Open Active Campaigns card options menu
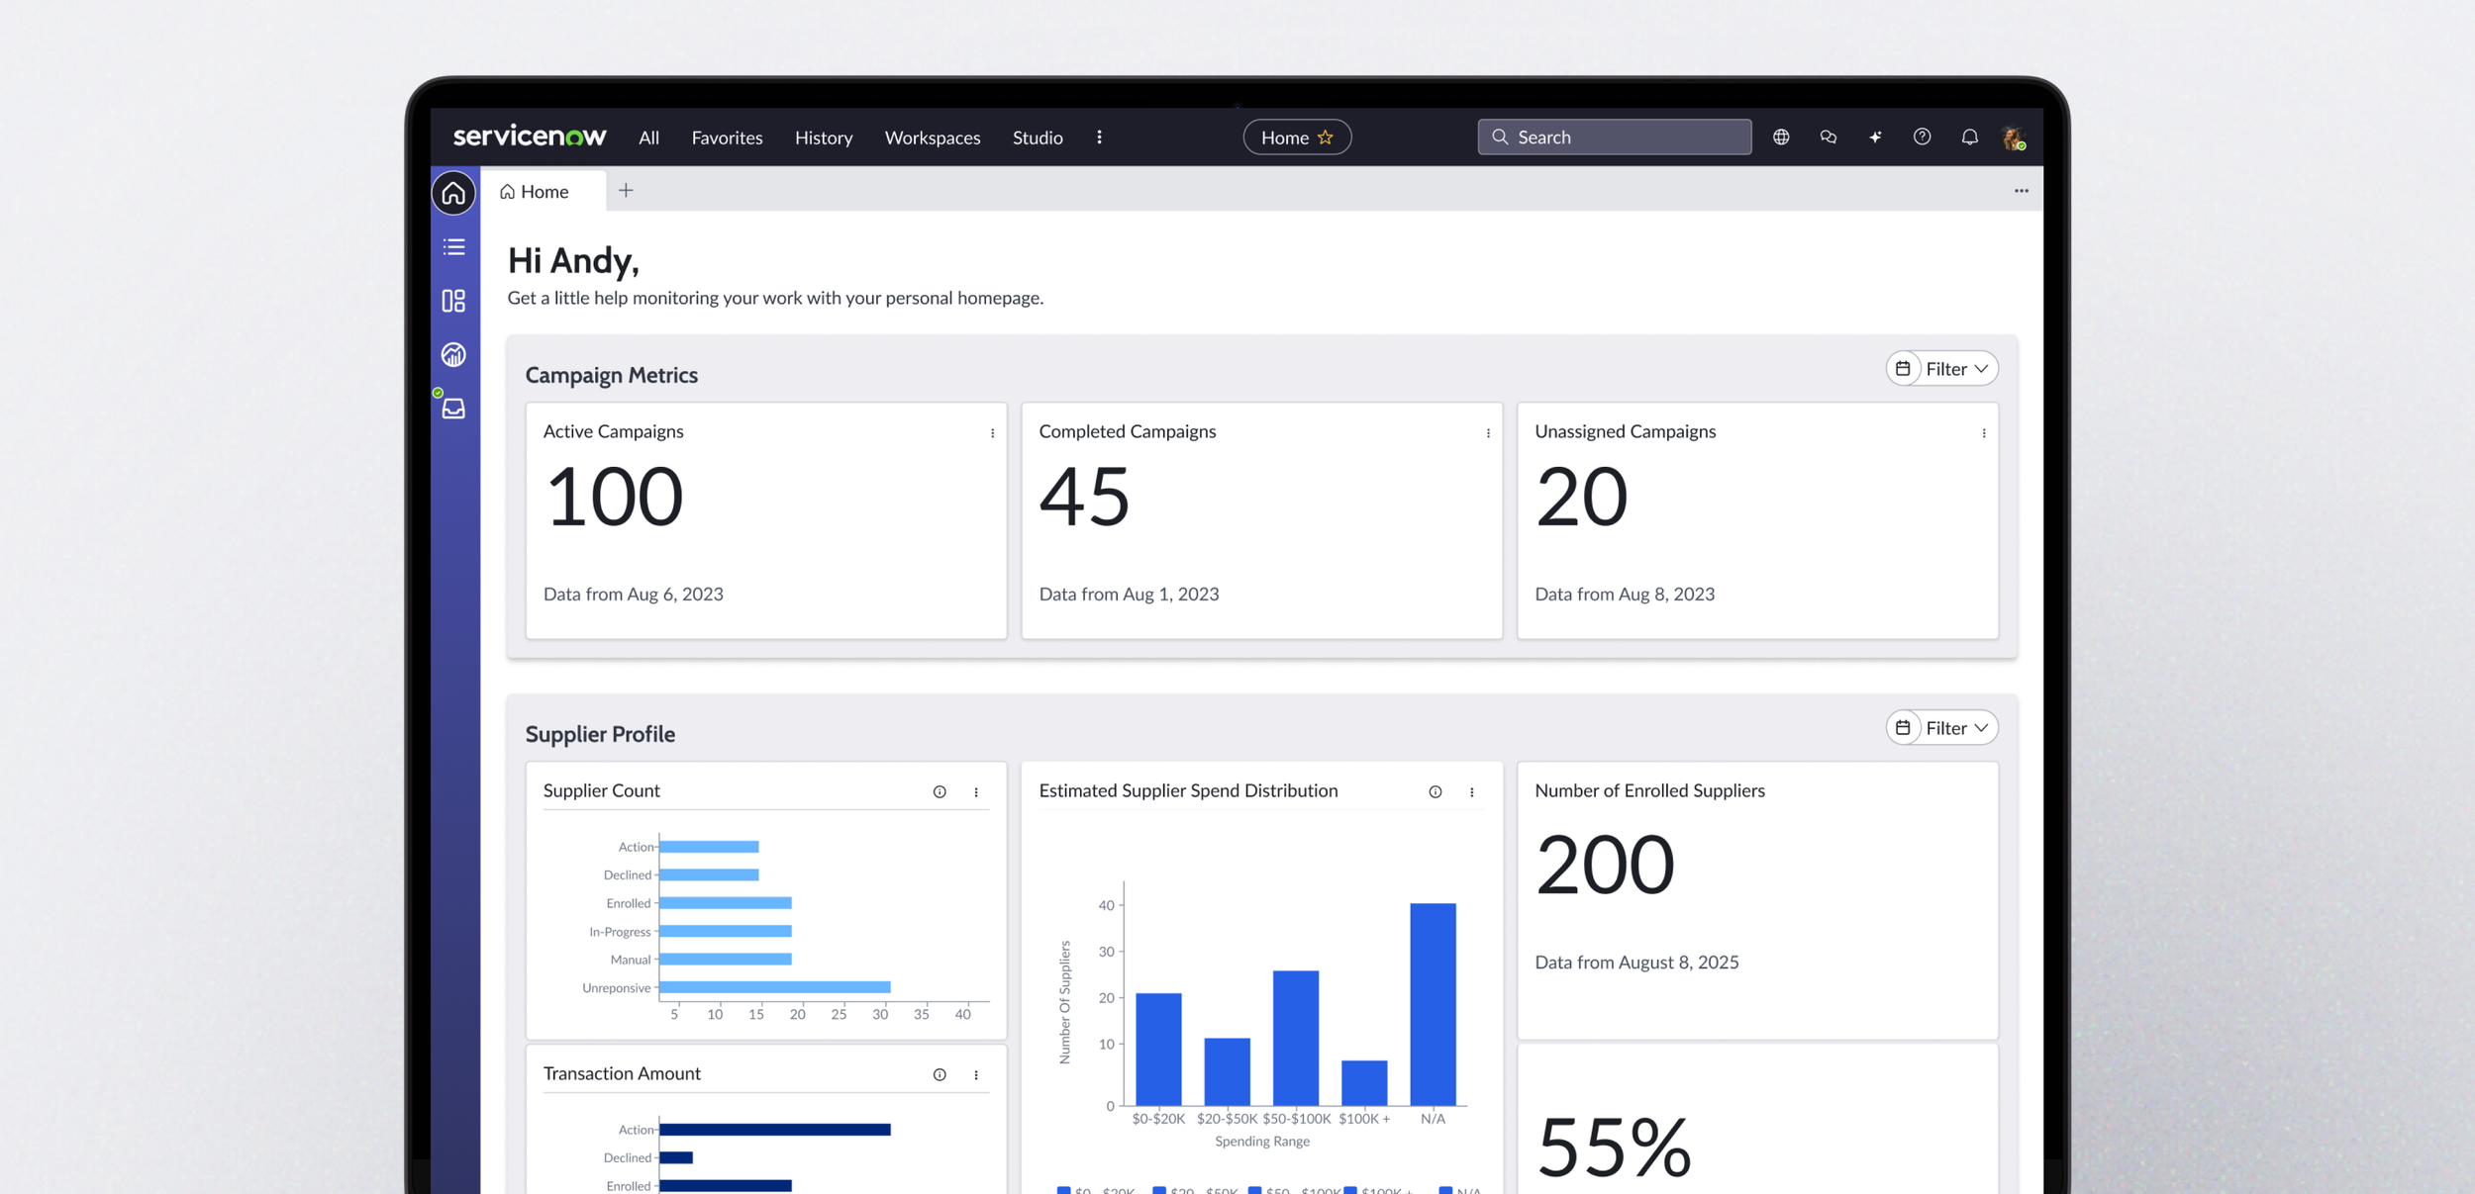This screenshot has height=1194, width=2475. 992,433
